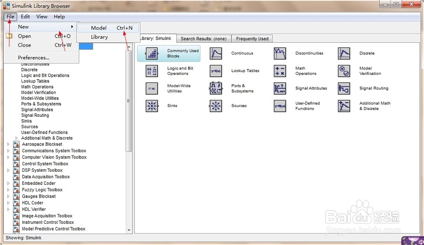Open the Signal Routing library icon
Screen dimensions: 424x245
click(344, 88)
